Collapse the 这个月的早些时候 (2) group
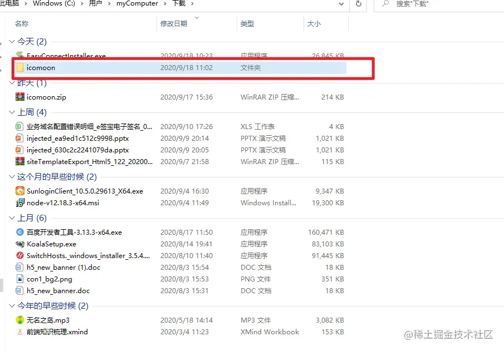 tap(12, 177)
